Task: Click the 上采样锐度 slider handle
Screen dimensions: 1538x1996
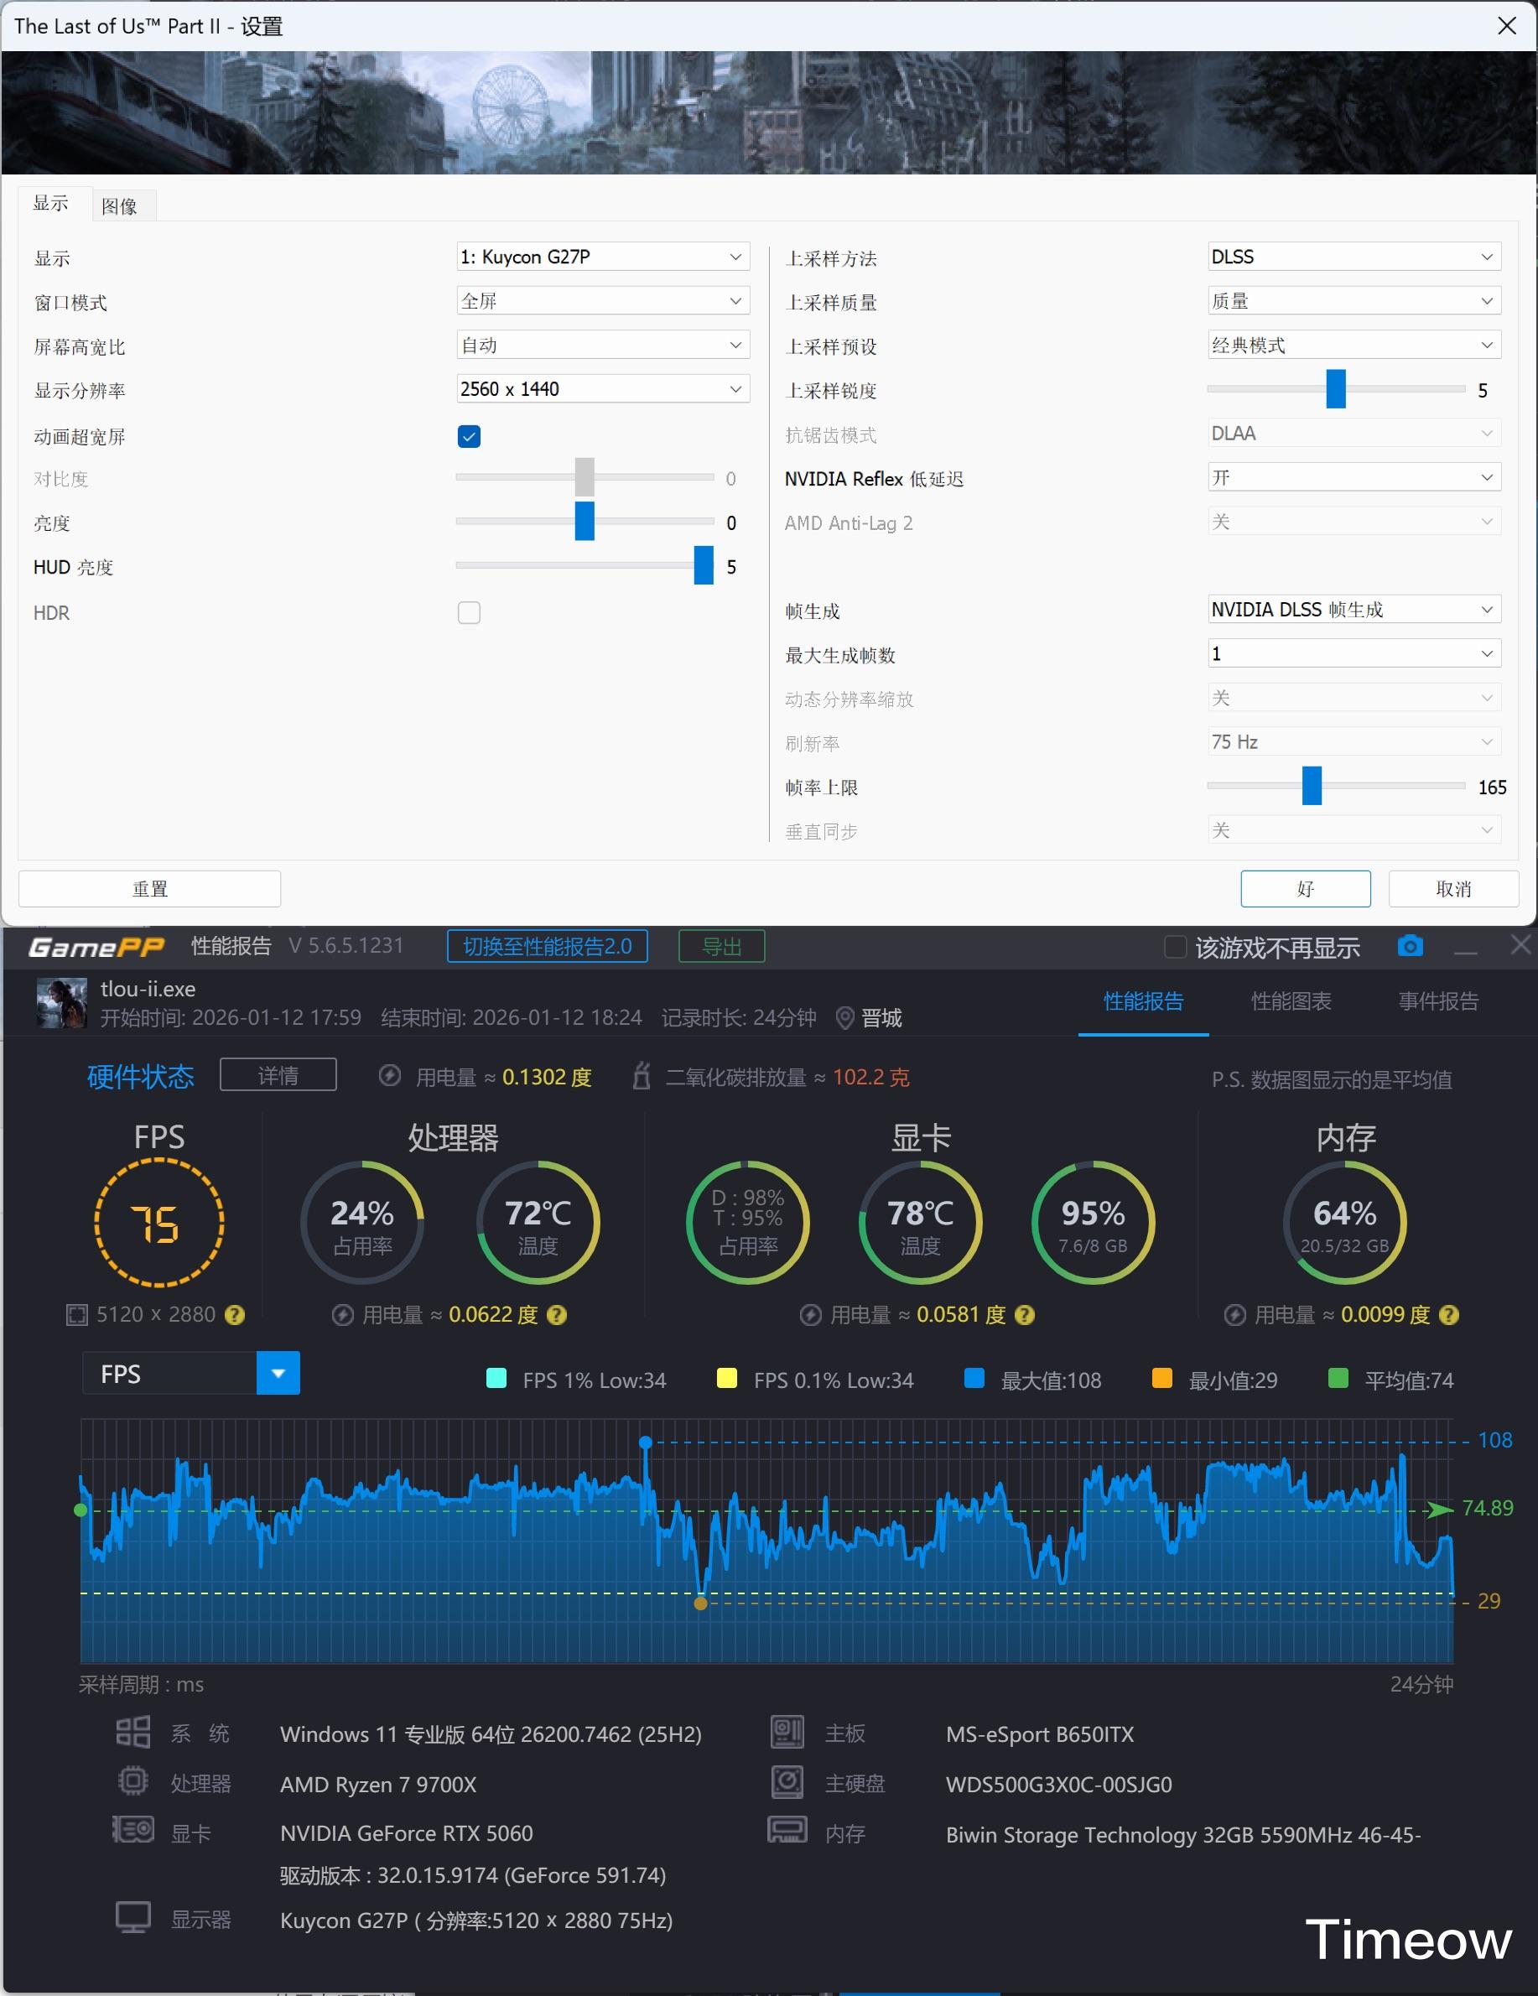Action: point(1336,388)
